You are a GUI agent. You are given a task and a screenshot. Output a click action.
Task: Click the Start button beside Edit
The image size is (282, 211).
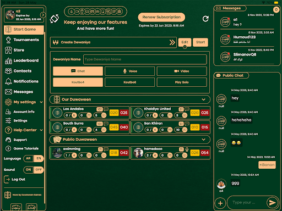200,42
